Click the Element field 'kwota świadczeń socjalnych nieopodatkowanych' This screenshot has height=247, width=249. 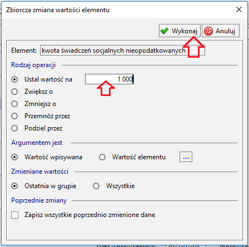click(x=122, y=51)
